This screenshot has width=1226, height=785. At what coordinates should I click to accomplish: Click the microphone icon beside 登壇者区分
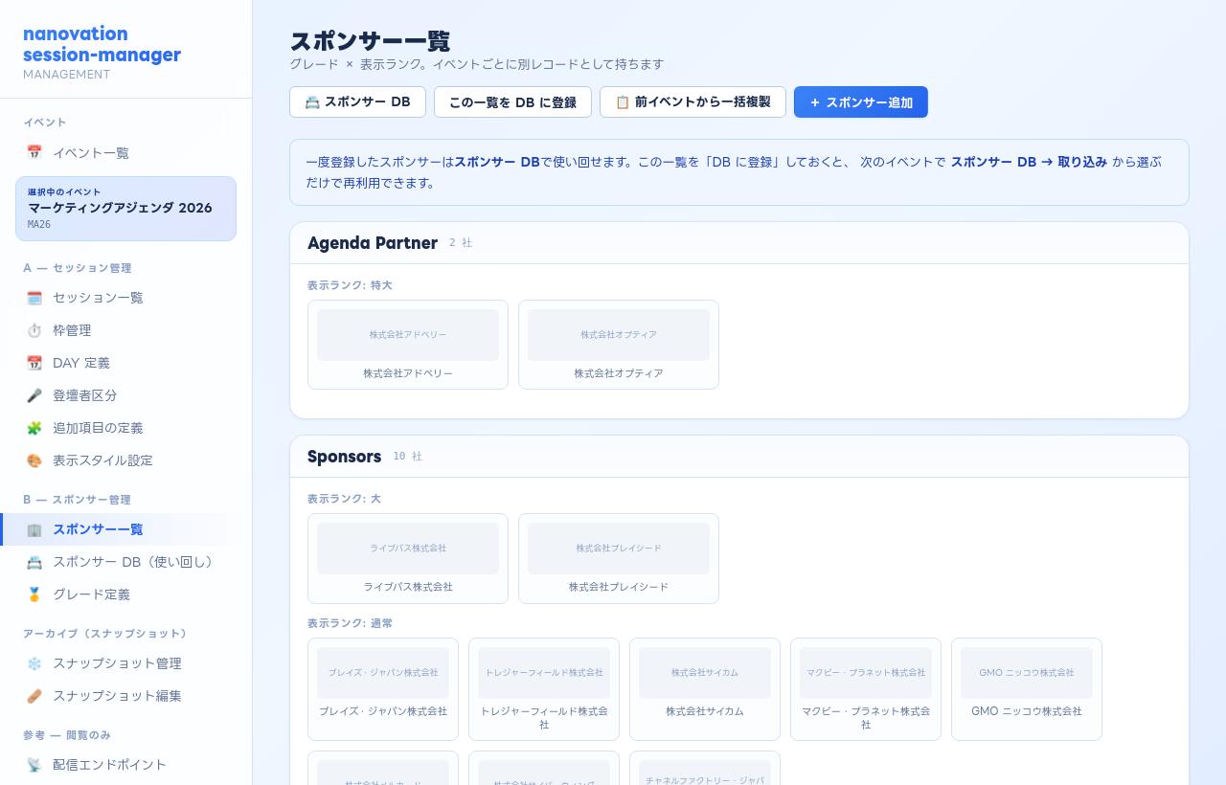pos(34,395)
